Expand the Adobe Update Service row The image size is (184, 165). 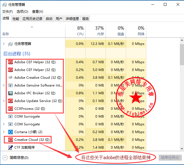[4, 101]
